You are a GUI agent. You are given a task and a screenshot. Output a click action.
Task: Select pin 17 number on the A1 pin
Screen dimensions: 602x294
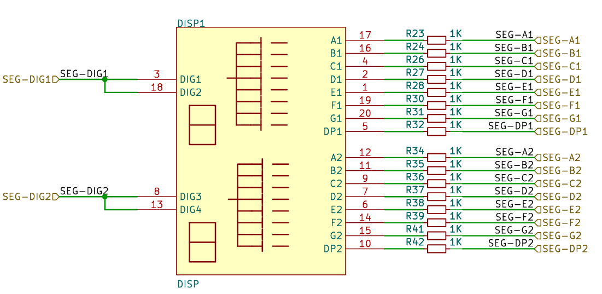coord(365,36)
